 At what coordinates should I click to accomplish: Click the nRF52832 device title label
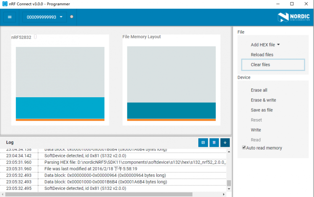coord(21,37)
